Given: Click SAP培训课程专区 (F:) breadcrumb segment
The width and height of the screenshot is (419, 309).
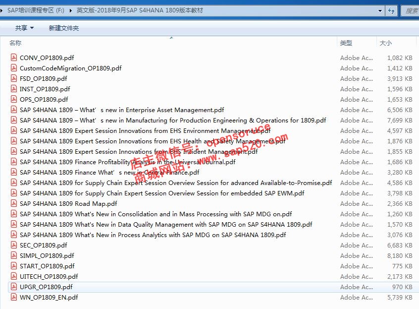Looking at the screenshot, I should click(x=36, y=10).
